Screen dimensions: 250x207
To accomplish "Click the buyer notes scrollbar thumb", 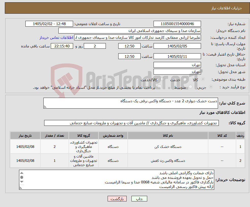I will pyautogui.click(x=22, y=177).
